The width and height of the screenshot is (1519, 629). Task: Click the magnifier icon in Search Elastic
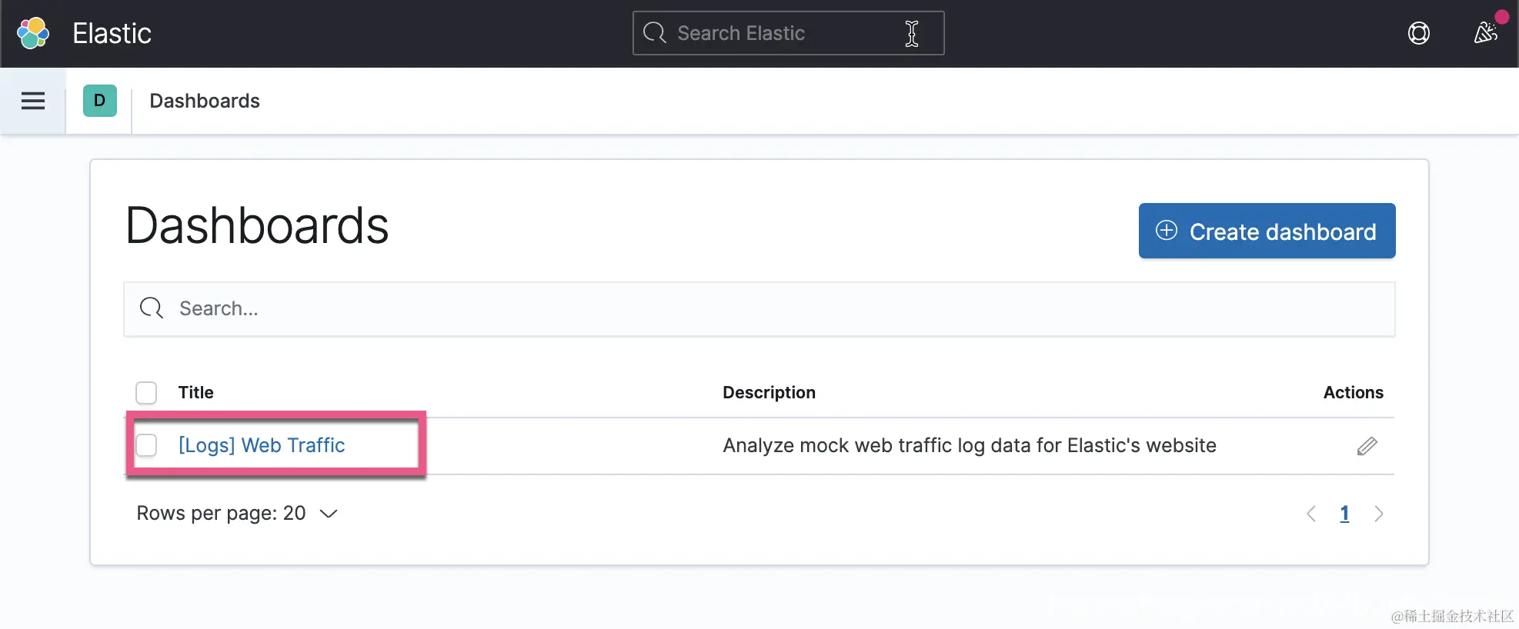[655, 33]
